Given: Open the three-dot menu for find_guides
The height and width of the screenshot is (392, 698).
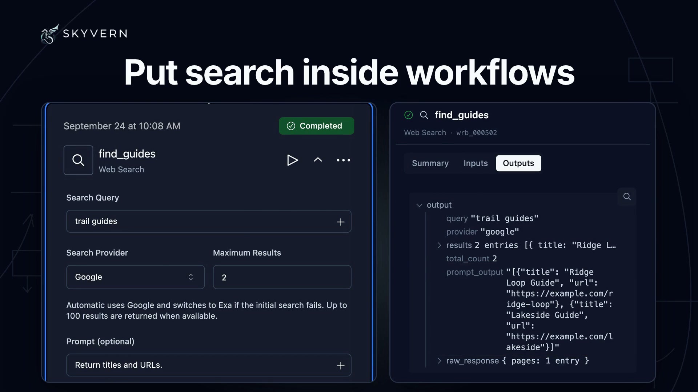Looking at the screenshot, I should [x=343, y=160].
